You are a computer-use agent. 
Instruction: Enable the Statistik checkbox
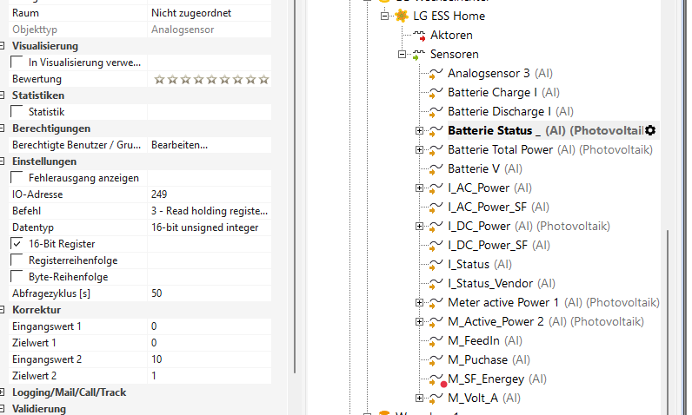pos(17,112)
